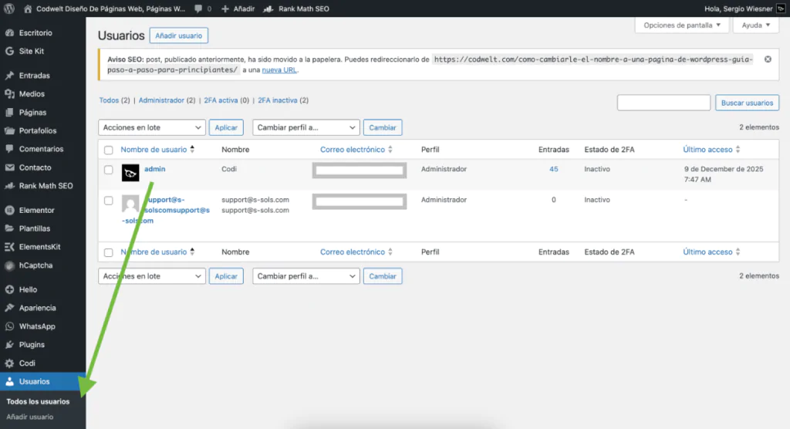Open Añadir usuario submenu item in sidebar

click(30, 417)
